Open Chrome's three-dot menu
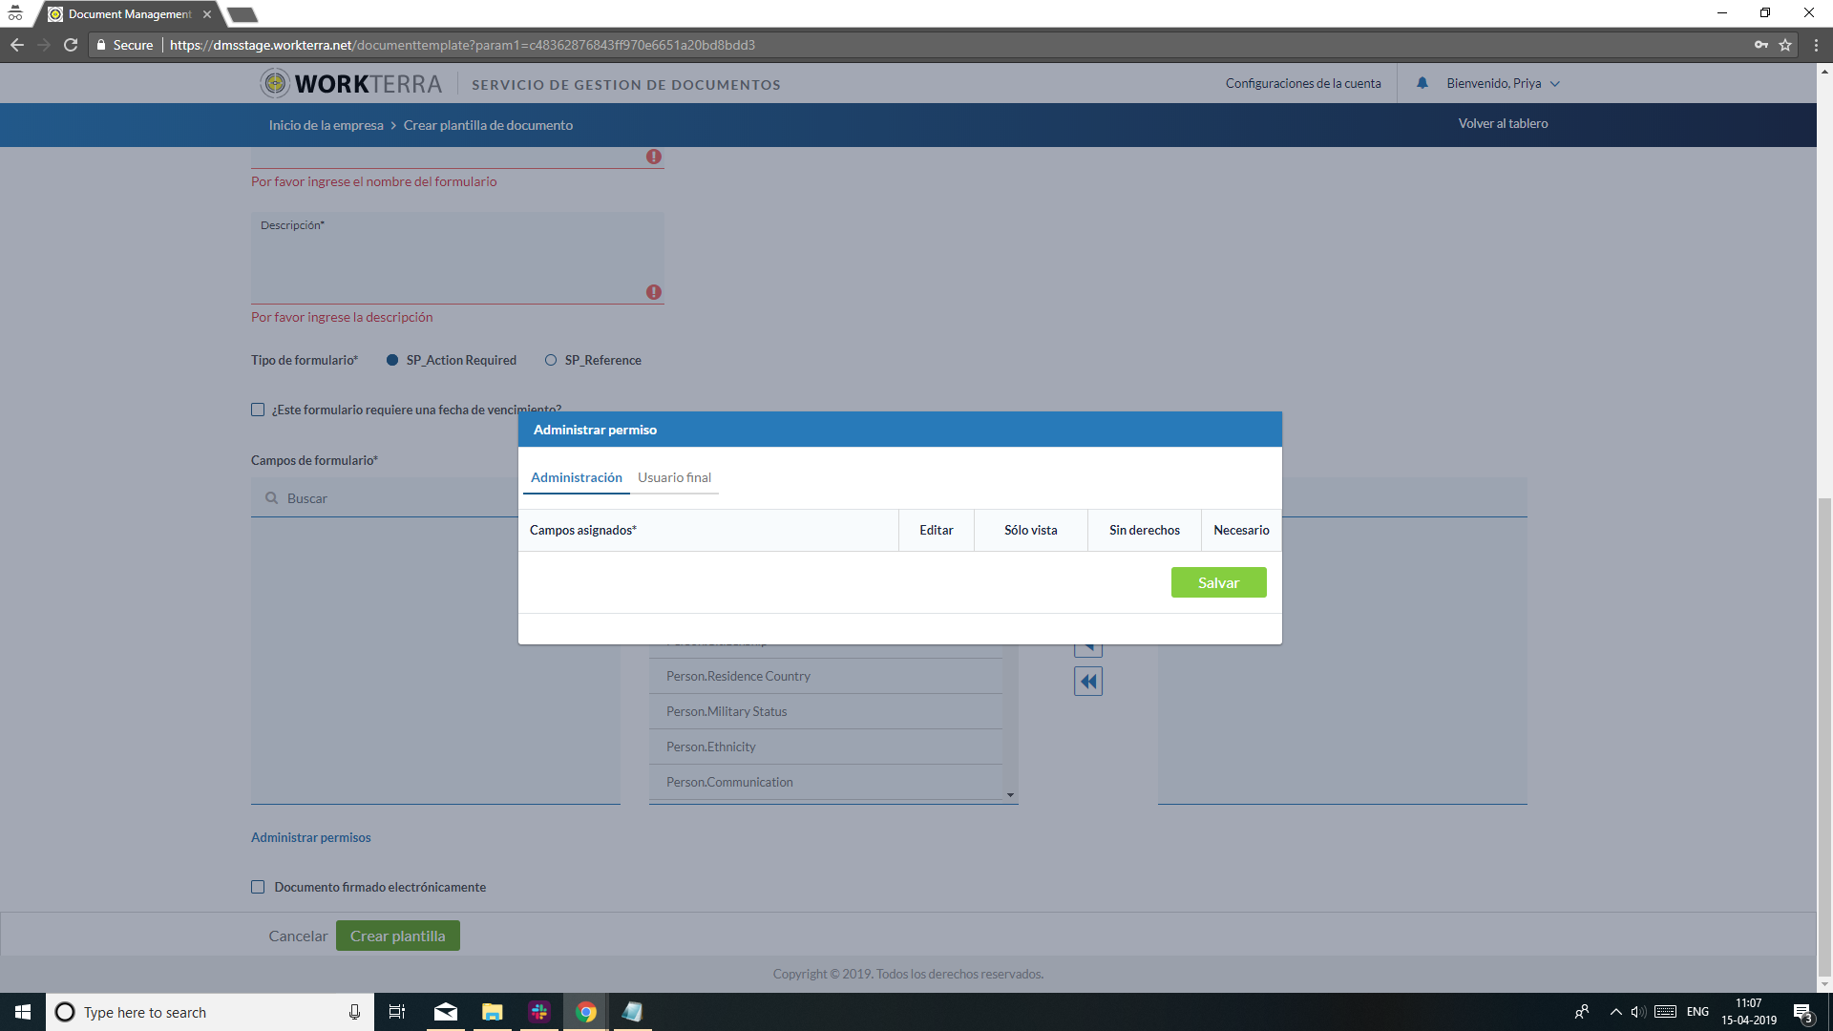This screenshot has width=1833, height=1031. coord(1817,44)
